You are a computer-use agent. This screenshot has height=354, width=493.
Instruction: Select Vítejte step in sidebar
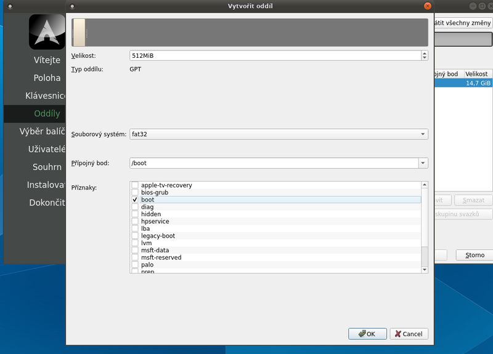[x=47, y=60]
